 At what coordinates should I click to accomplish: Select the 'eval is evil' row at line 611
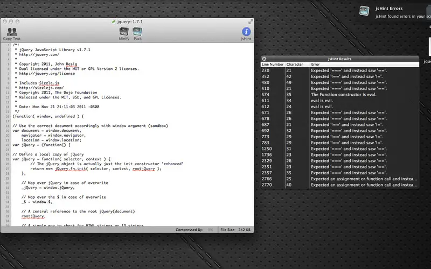coord(340,101)
